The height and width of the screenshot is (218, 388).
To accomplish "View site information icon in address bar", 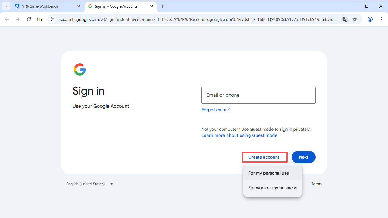I will [x=52, y=19].
